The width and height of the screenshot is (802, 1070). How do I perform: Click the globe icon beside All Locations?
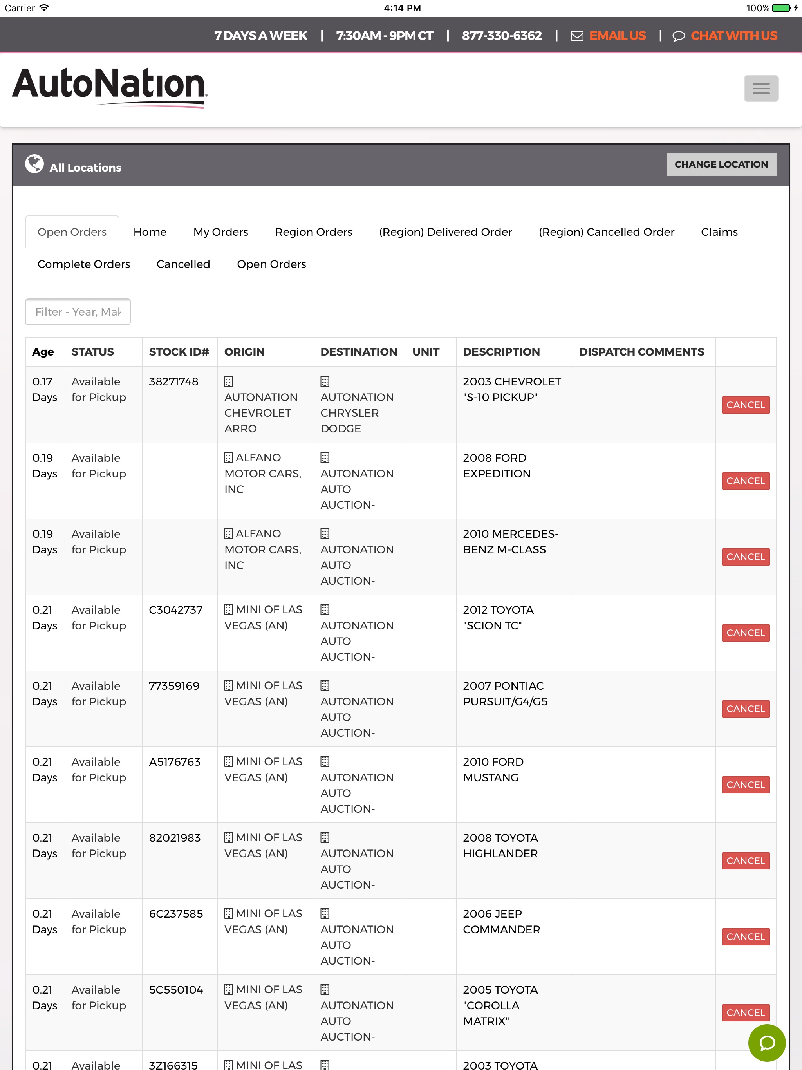pos(34,164)
